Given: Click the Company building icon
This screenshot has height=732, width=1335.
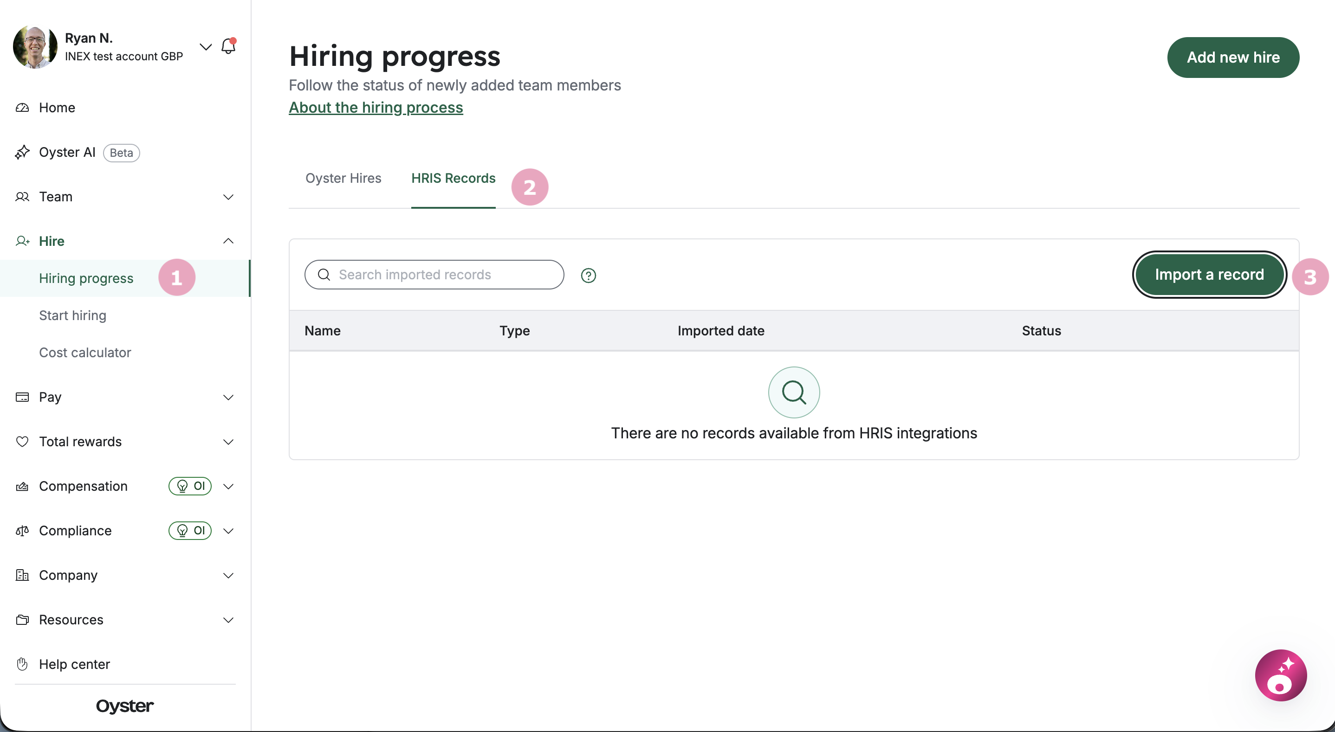Looking at the screenshot, I should (22, 575).
